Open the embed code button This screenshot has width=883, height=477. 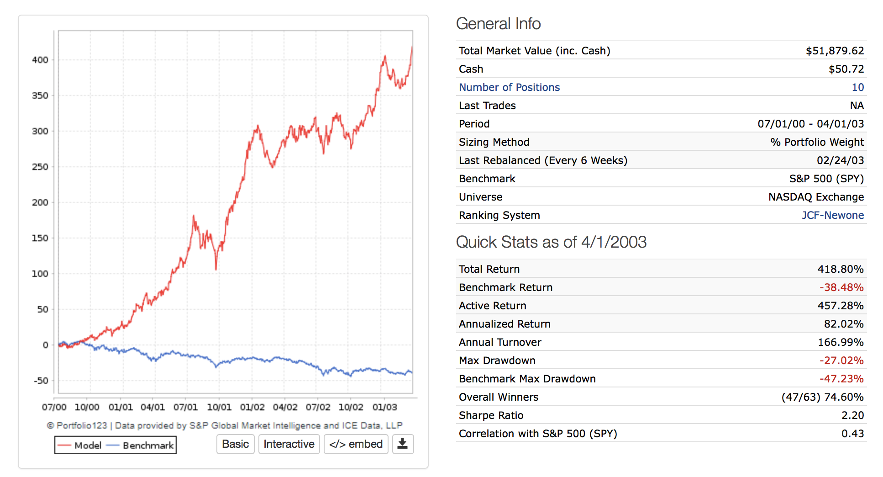point(356,444)
